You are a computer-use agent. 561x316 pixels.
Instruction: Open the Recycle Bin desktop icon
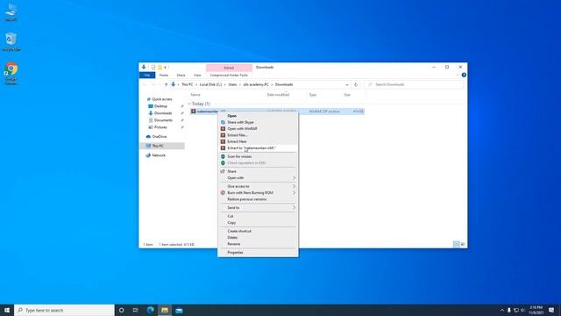click(x=11, y=41)
